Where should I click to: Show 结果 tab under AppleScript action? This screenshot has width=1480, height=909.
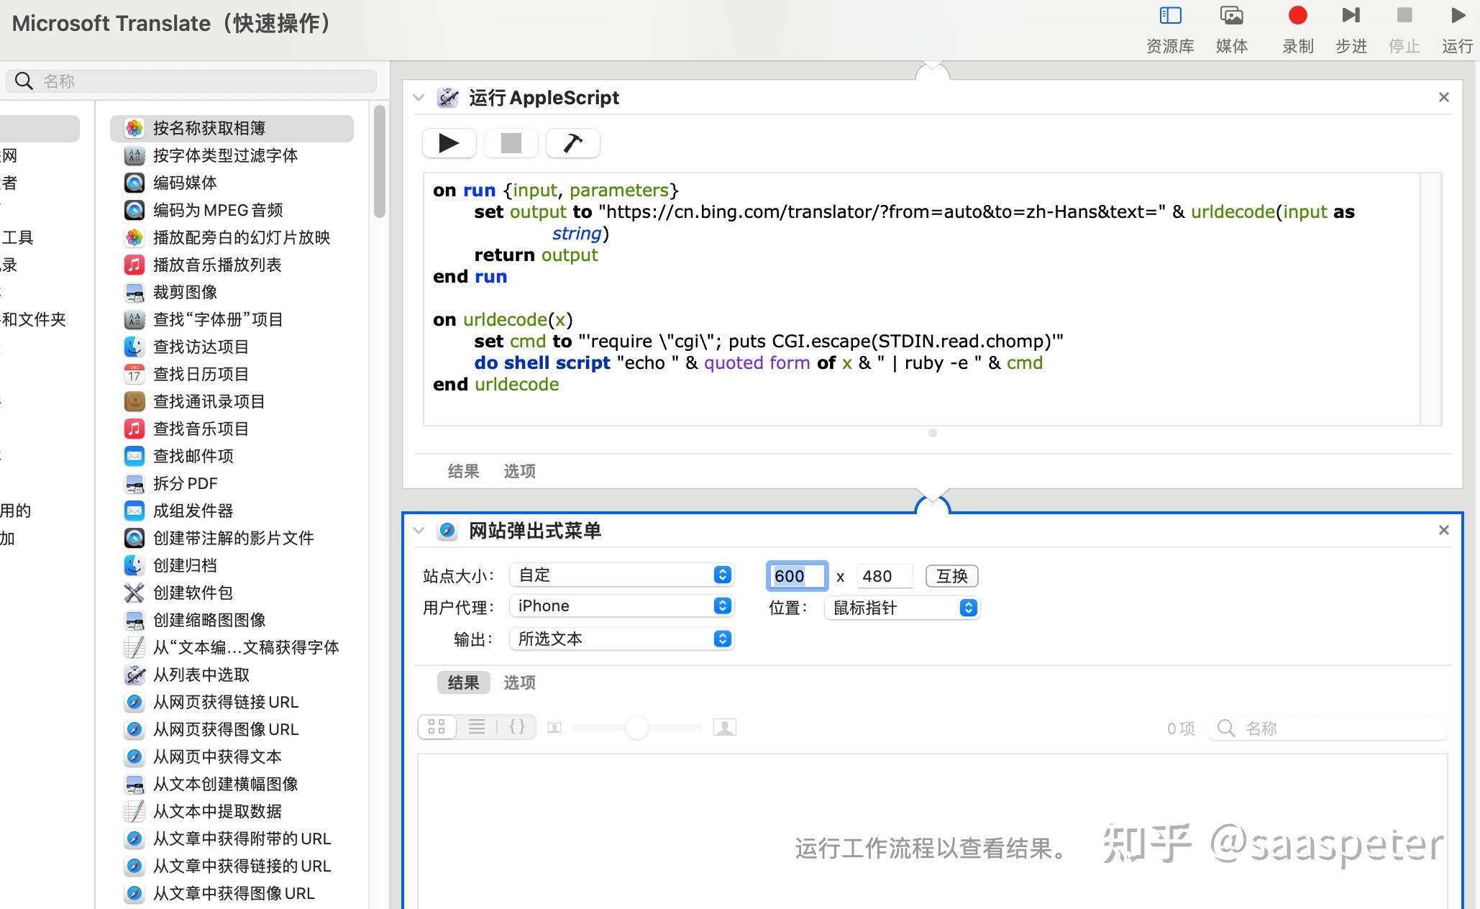(x=463, y=471)
